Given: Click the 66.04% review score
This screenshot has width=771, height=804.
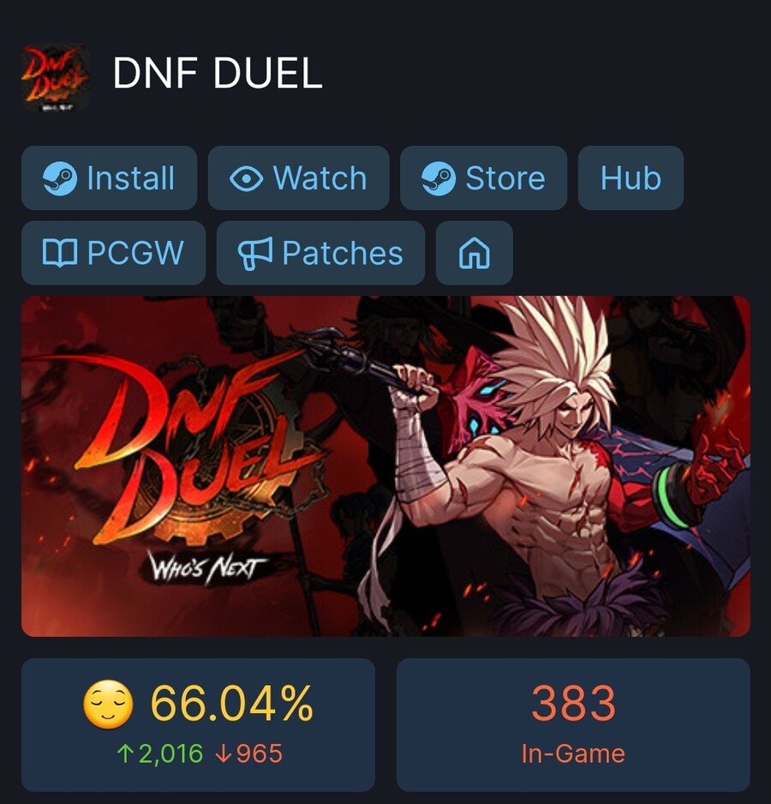Looking at the screenshot, I should tap(231, 704).
